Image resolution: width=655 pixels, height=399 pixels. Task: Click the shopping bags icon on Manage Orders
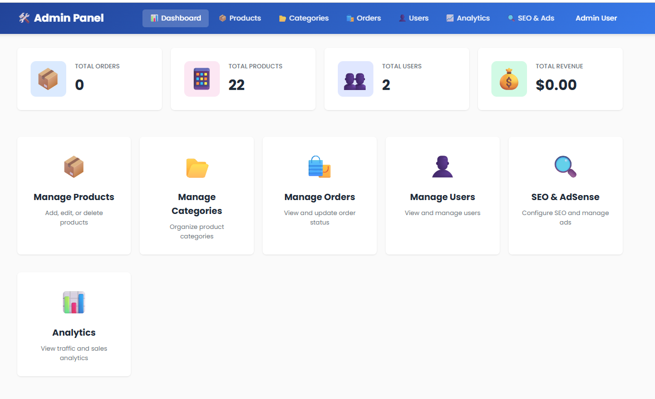(319, 167)
